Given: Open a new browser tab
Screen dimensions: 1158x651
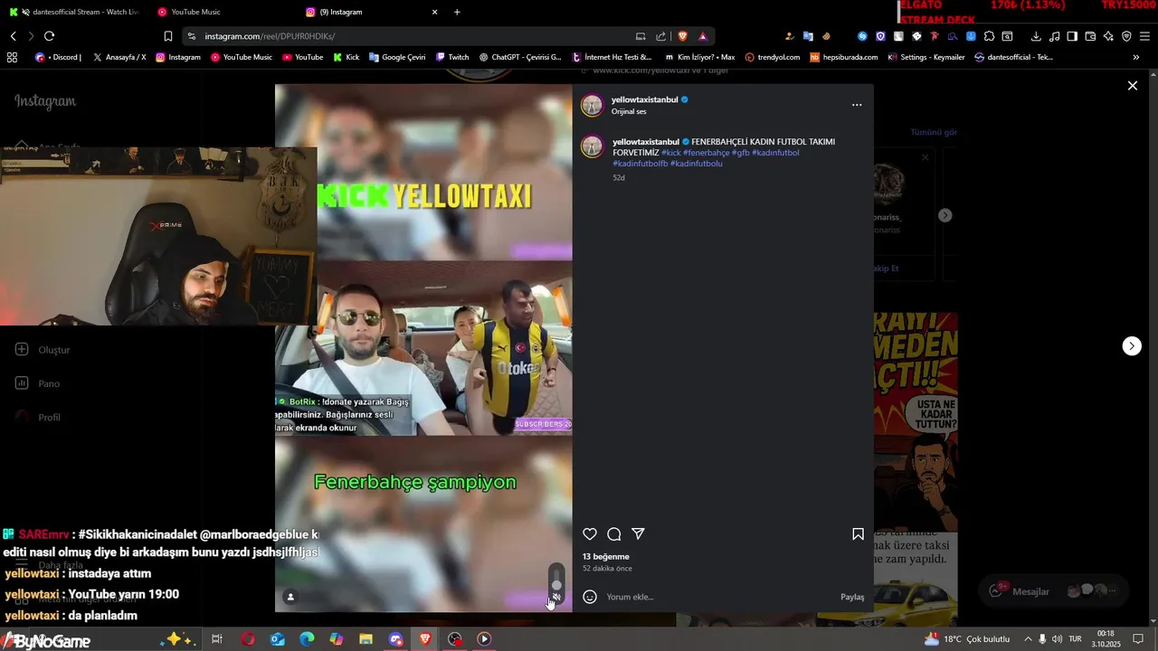Looking at the screenshot, I should [x=457, y=12].
